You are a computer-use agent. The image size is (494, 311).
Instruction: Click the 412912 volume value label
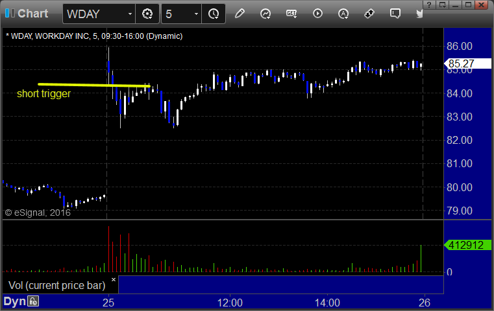(x=467, y=245)
